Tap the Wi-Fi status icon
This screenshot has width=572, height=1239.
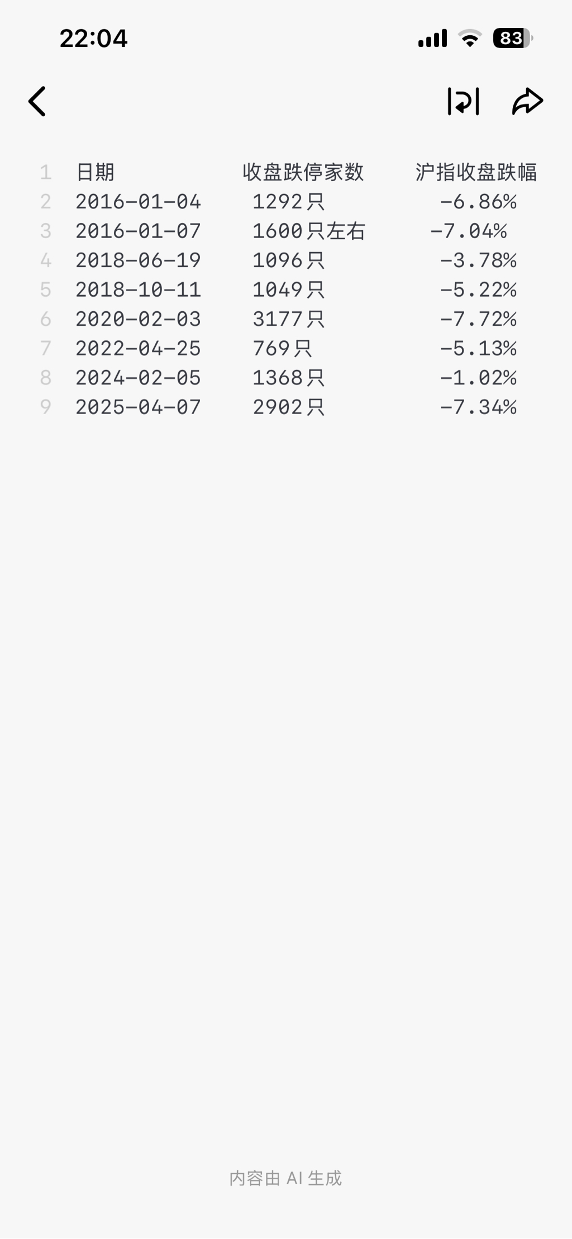470,38
